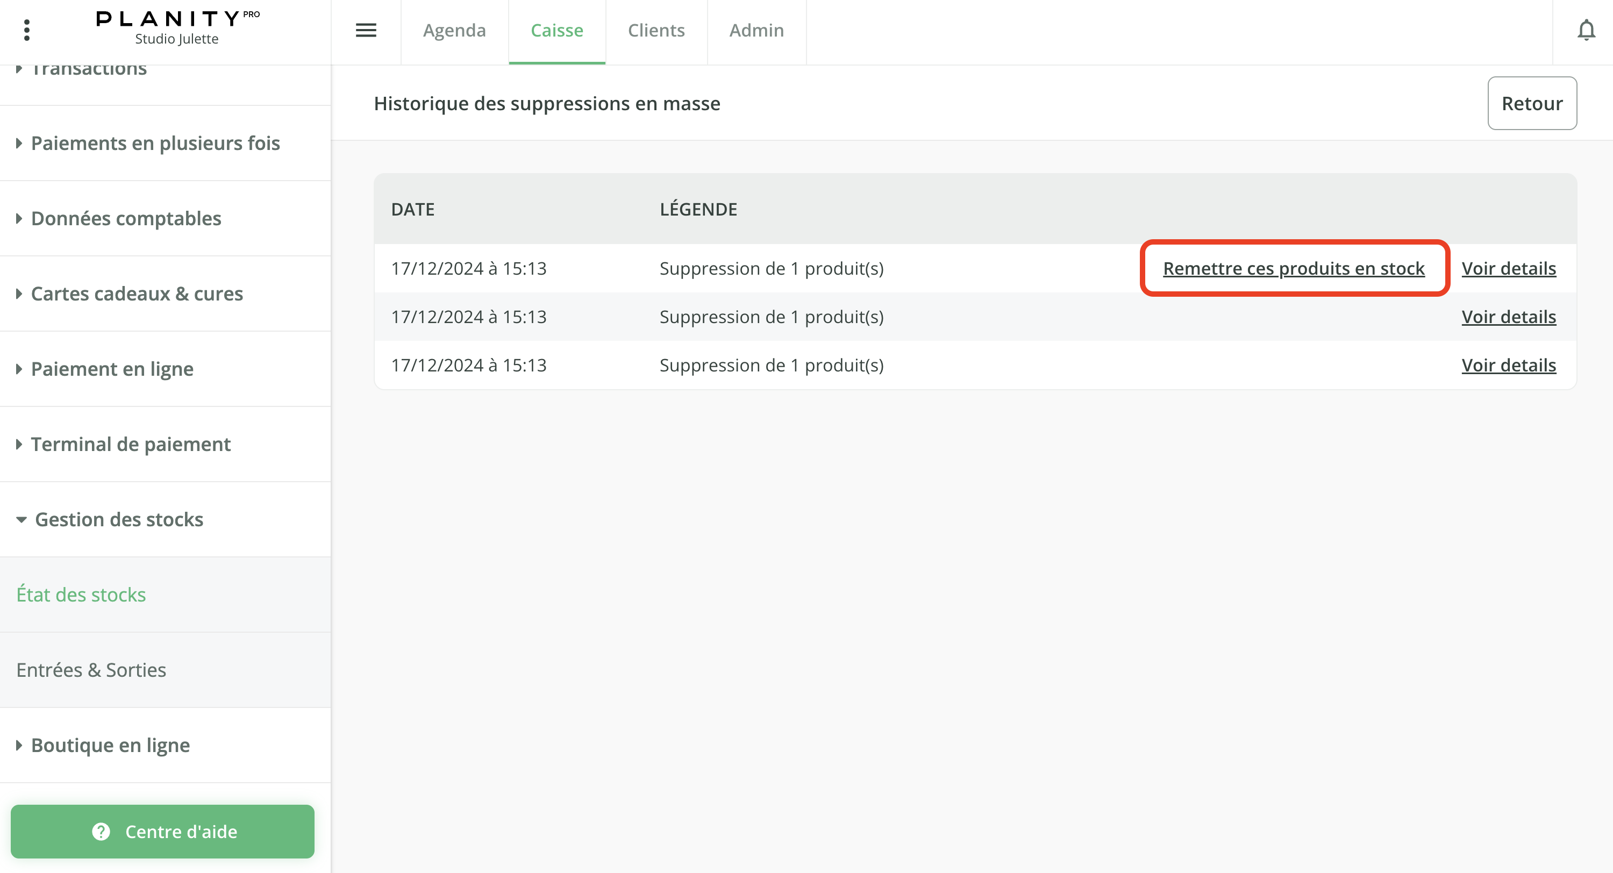Click the hamburger menu icon
This screenshot has width=1613, height=873.
tap(366, 30)
